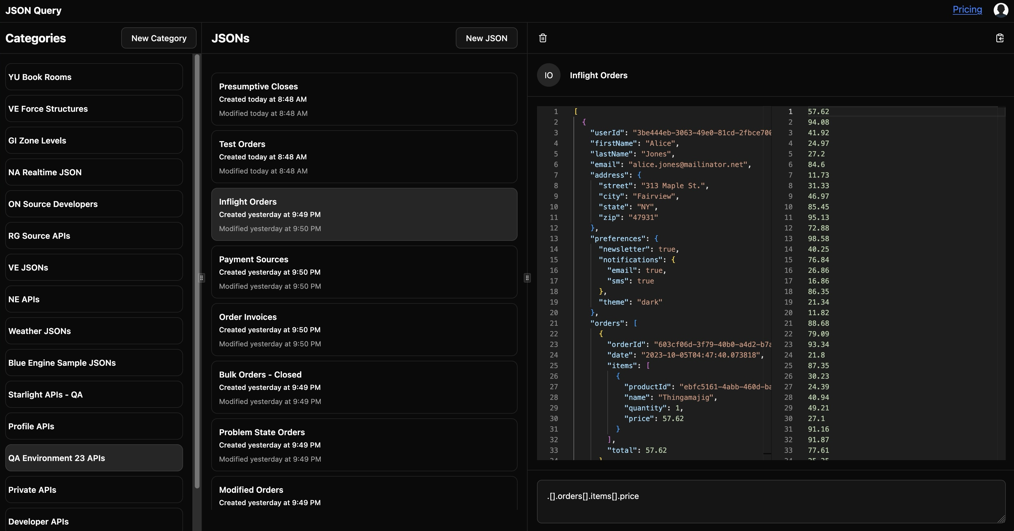Click the "street": "313 Maple St." line

654,186
